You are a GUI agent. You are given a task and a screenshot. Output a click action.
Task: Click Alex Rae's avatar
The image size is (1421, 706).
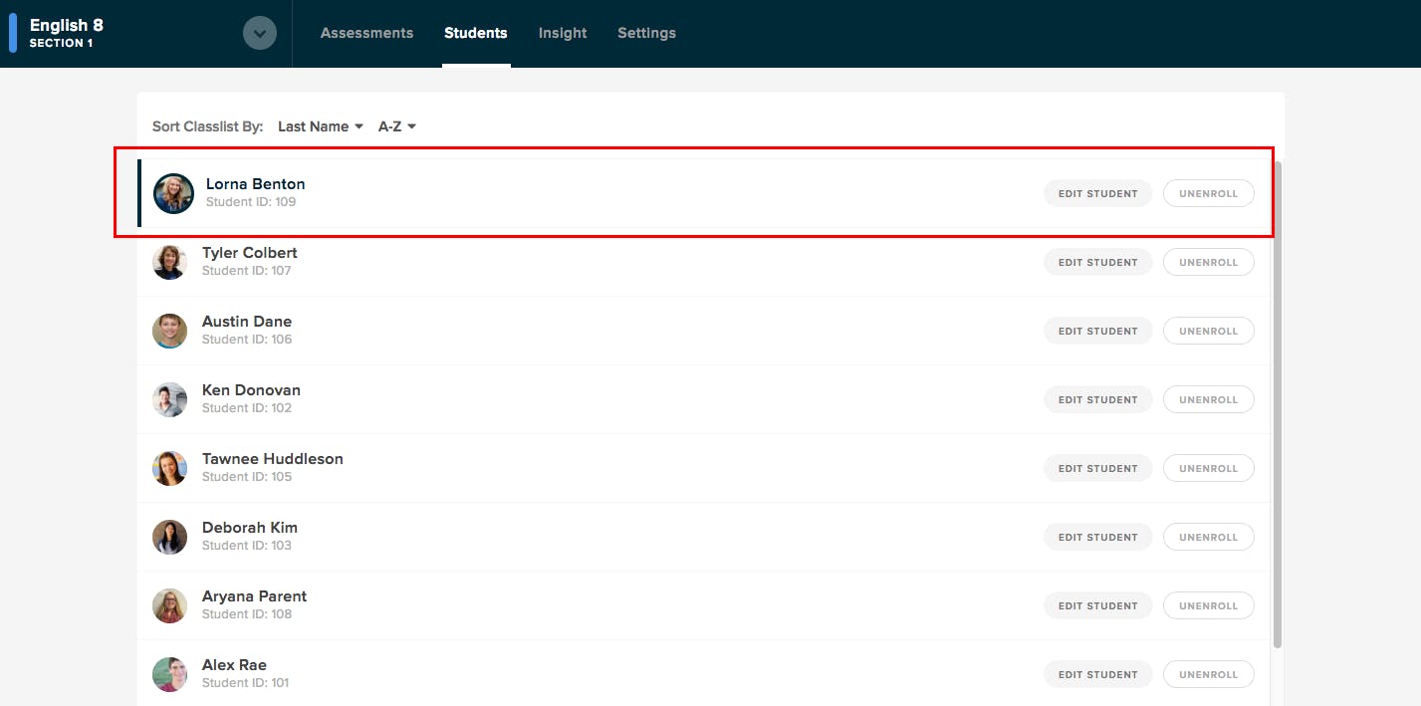(x=169, y=674)
